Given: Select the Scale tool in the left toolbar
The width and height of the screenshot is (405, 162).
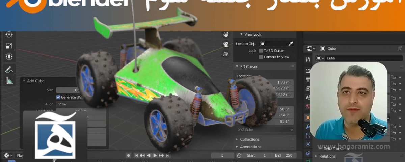Looking at the screenshot, I should pyautogui.click(x=9, y=46).
